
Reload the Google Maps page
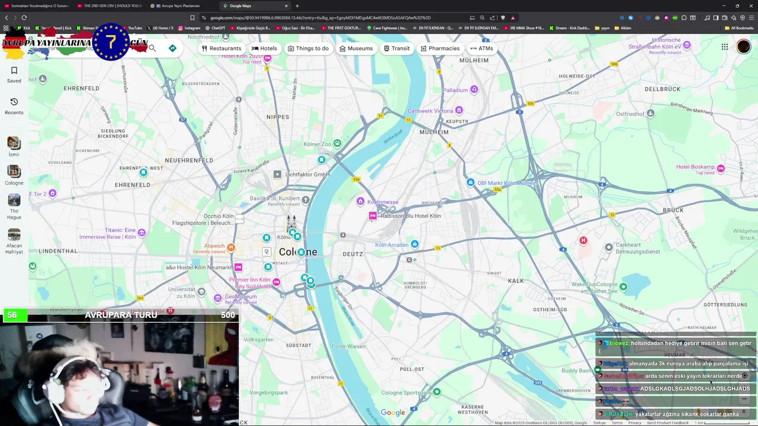point(24,18)
